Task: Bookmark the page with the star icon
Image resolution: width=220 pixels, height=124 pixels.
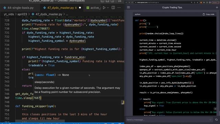Action: (197, 2)
